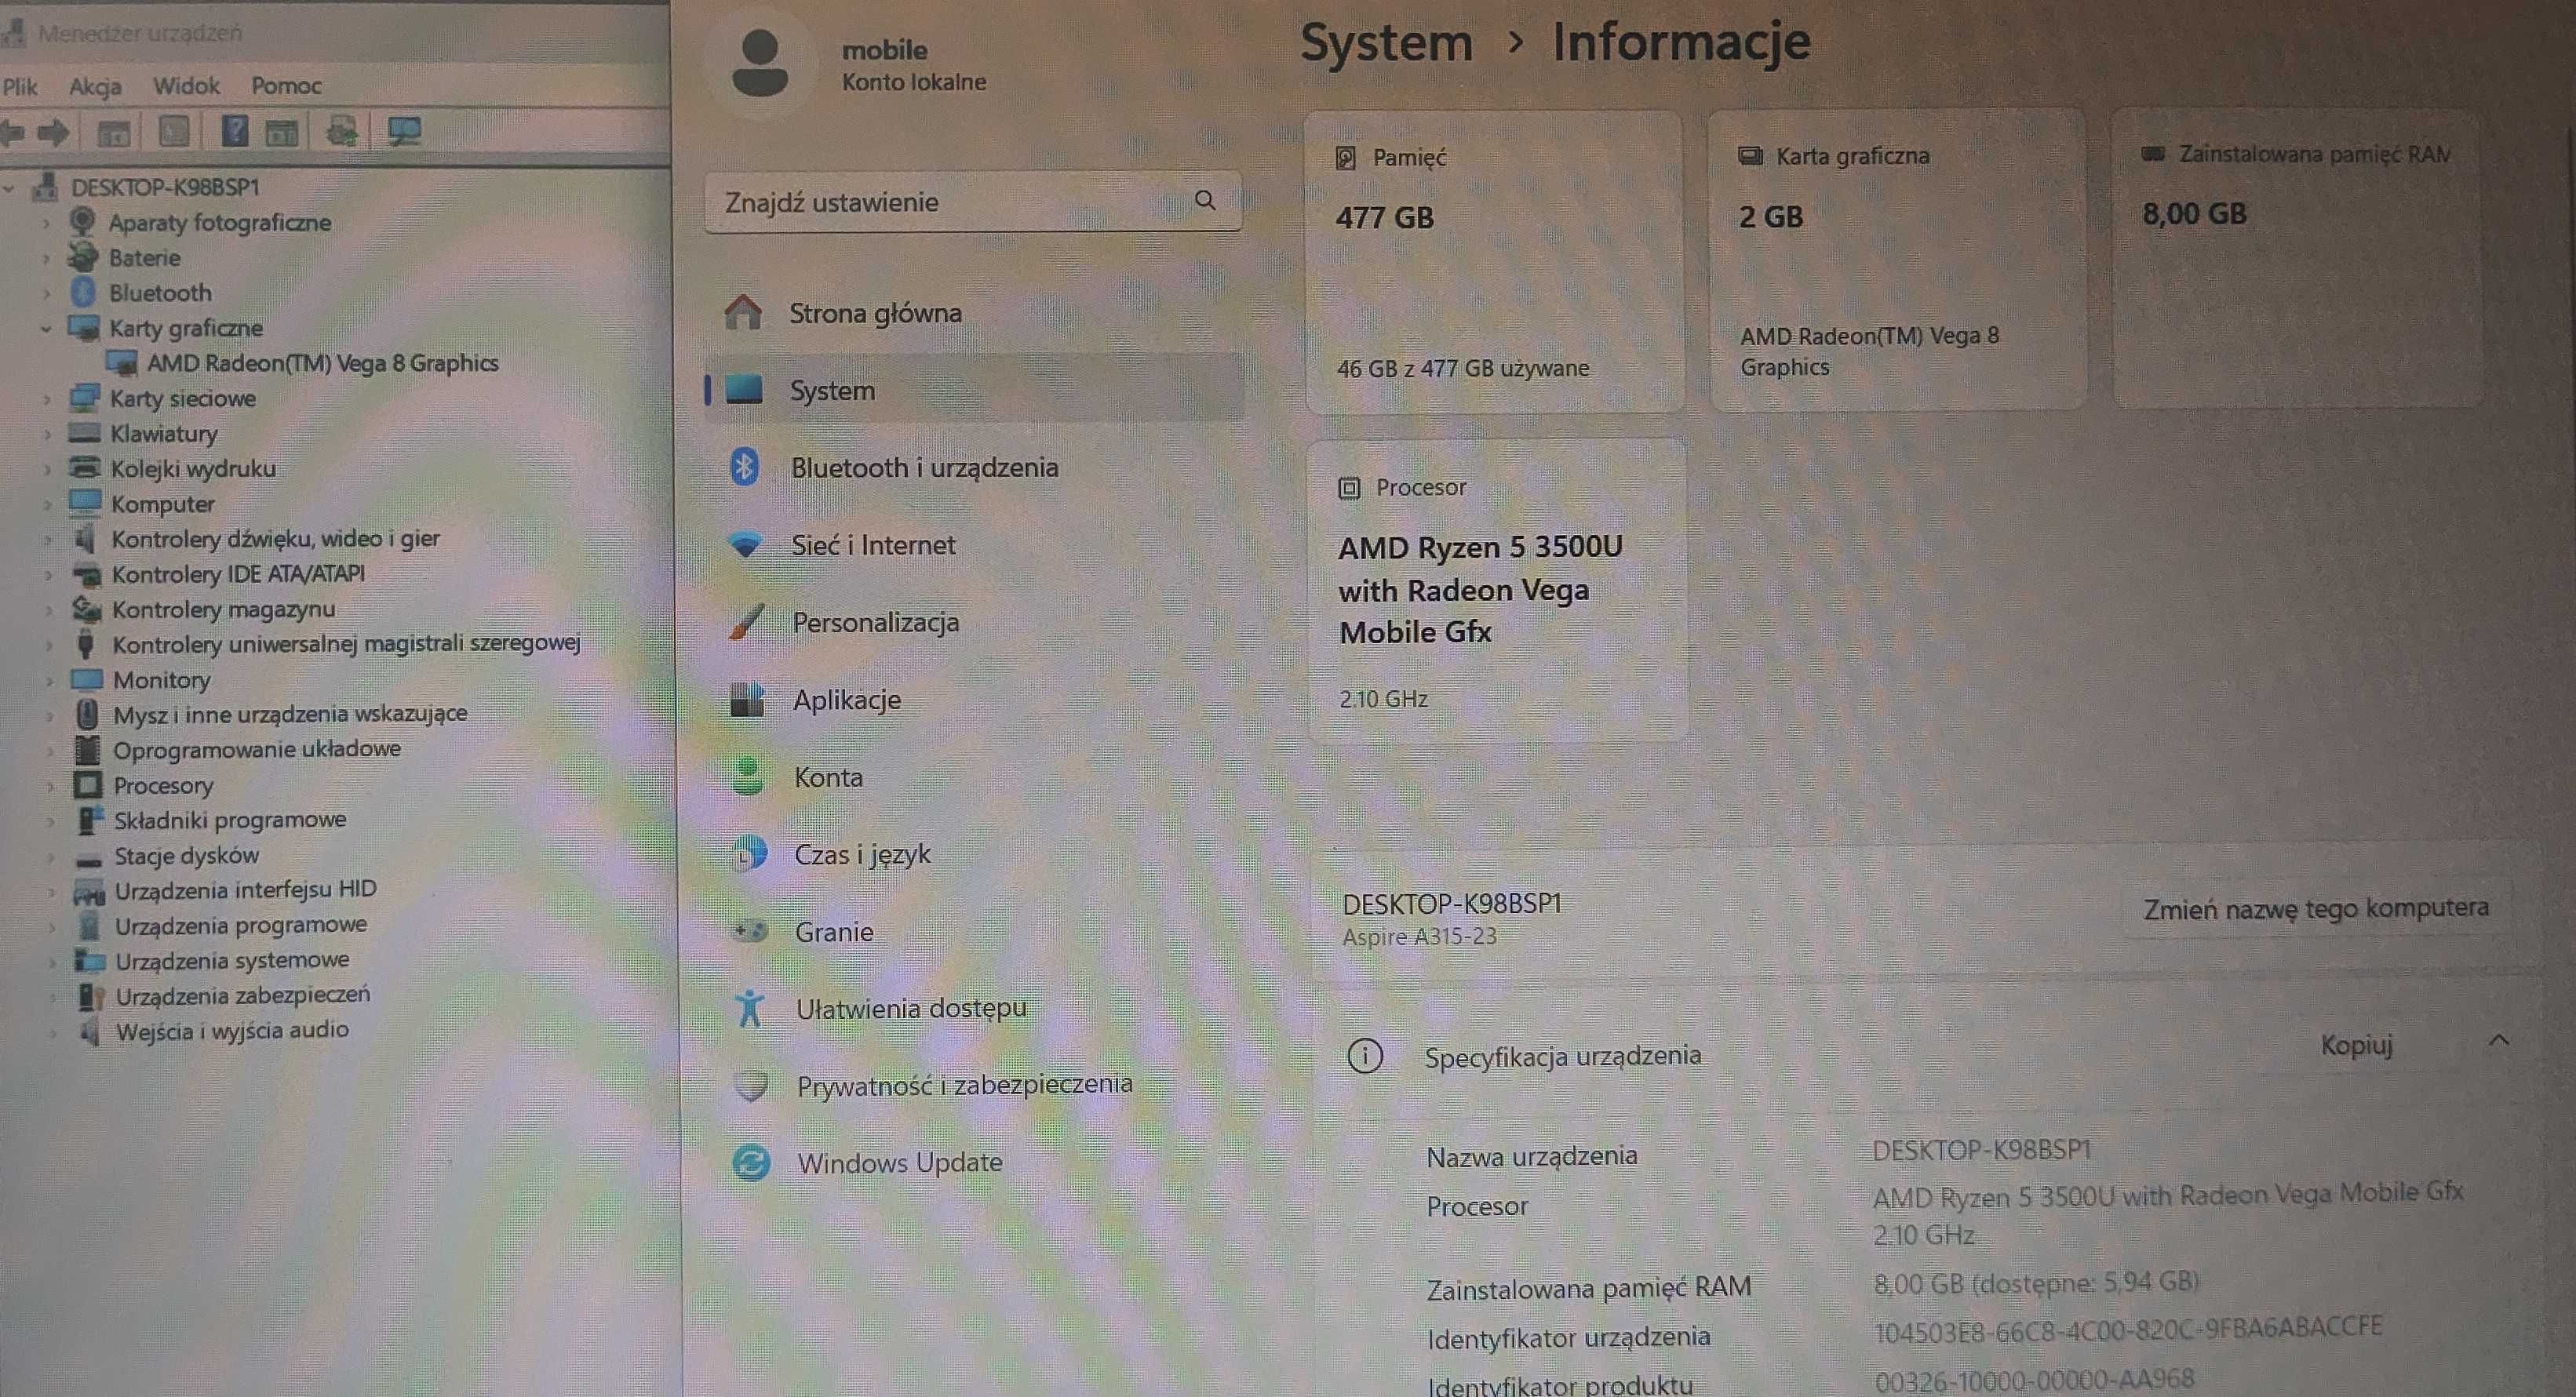Click the Wejścia i wyjścia audio speaker icon
The image size is (2576, 1397).
pyautogui.click(x=90, y=1031)
